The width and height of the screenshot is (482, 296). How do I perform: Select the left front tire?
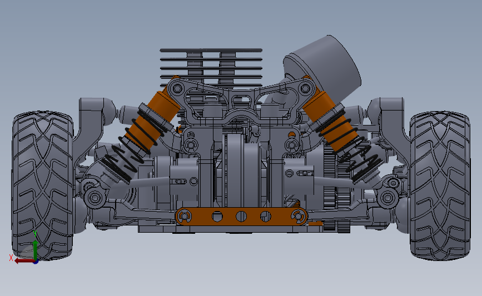click(x=42, y=186)
